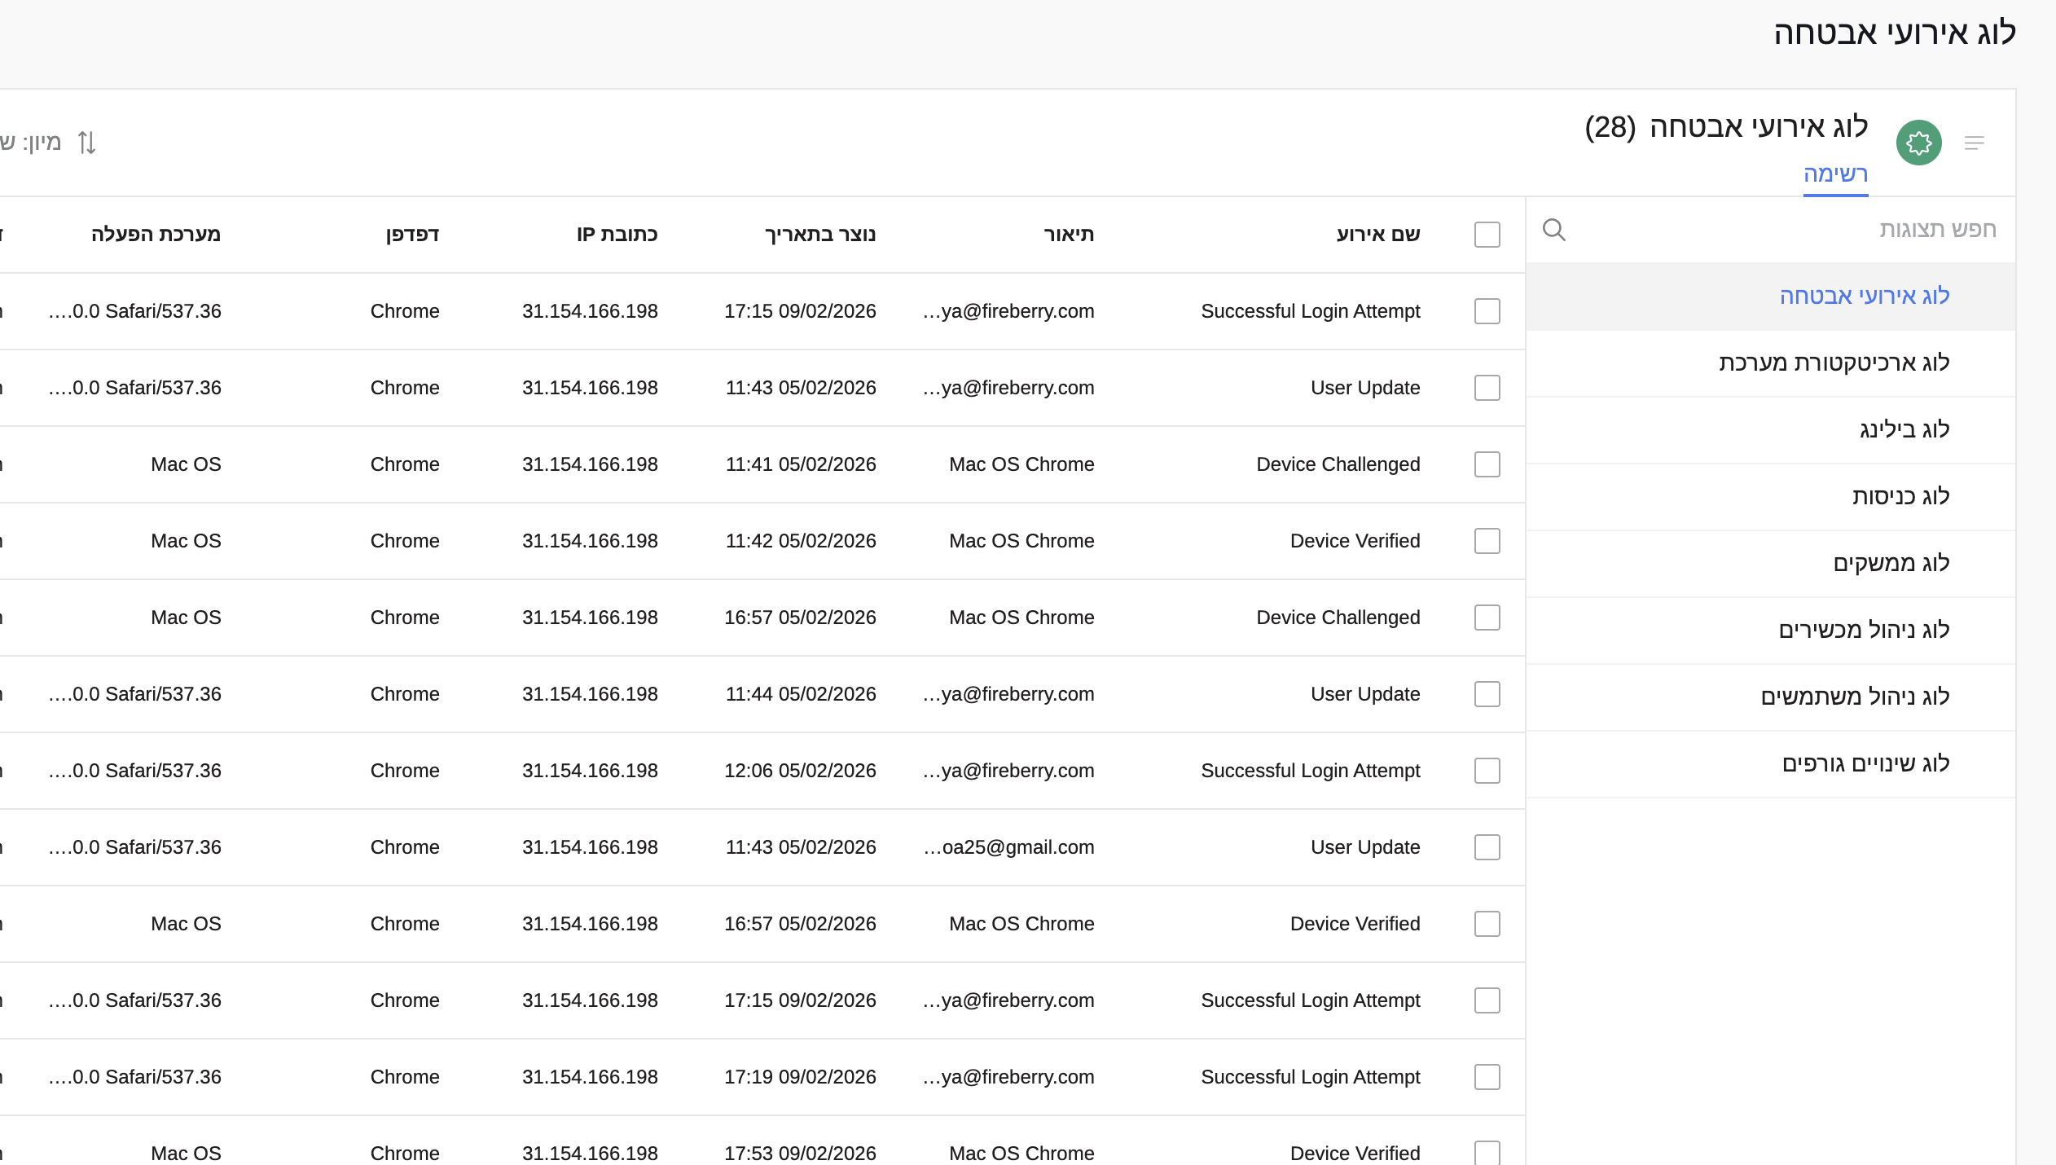
Task: Click the כתובת IP column header
Action: tap(617, 235)
